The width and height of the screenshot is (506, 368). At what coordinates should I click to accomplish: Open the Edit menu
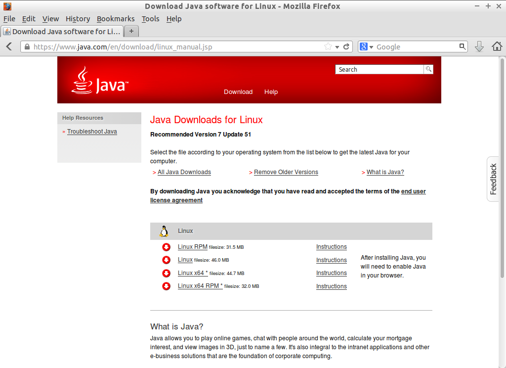(29, 19)
